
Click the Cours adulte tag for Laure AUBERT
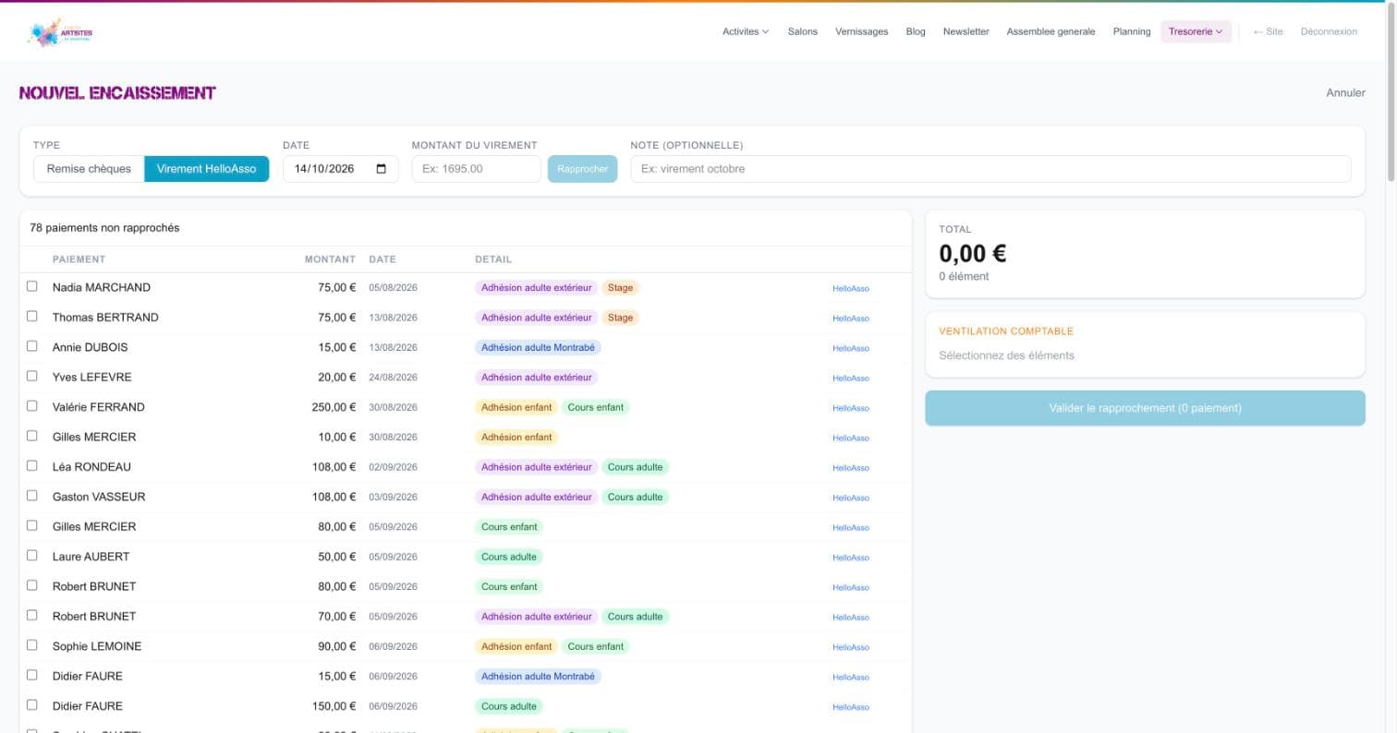pyautogui.click(x=508, y=557)
